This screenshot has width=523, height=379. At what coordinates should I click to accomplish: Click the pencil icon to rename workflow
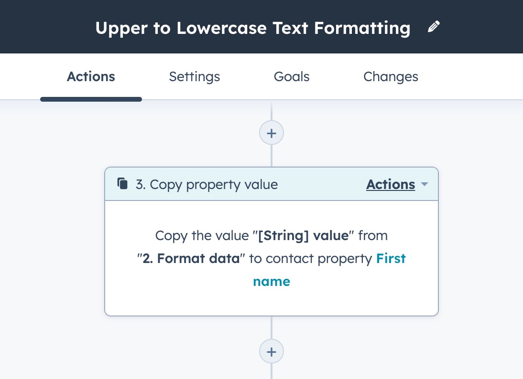tap(433, 27)
